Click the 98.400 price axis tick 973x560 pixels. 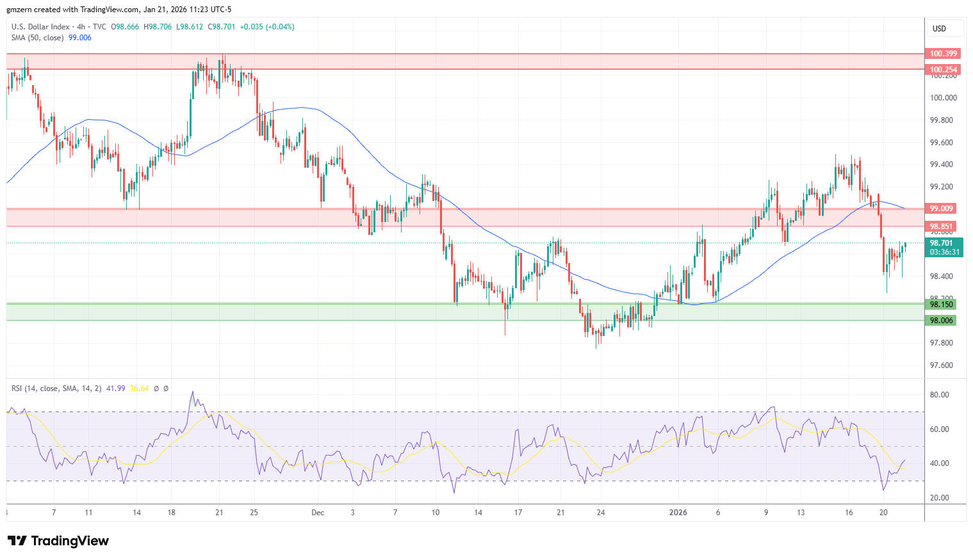(x=942, y=276)
